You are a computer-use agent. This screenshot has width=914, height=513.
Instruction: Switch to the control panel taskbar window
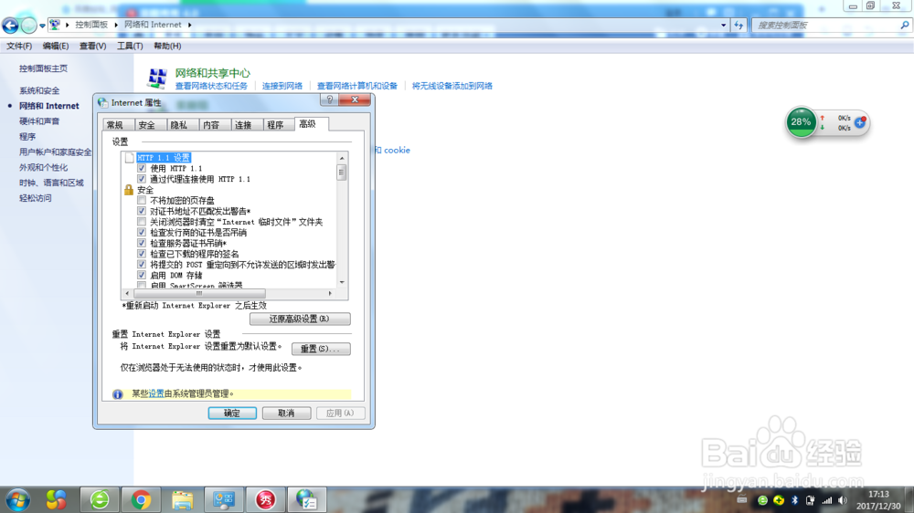pos(224,499)
